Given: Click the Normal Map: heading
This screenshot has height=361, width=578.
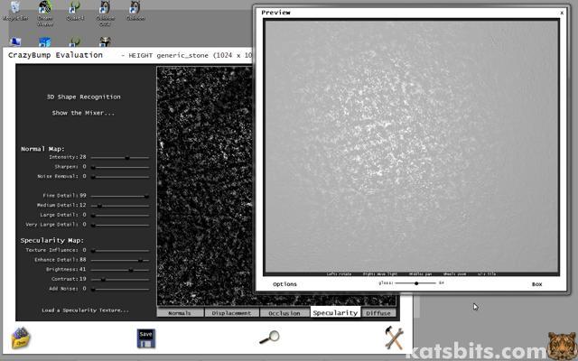Looking at the screenshot, I should point(42,149).
